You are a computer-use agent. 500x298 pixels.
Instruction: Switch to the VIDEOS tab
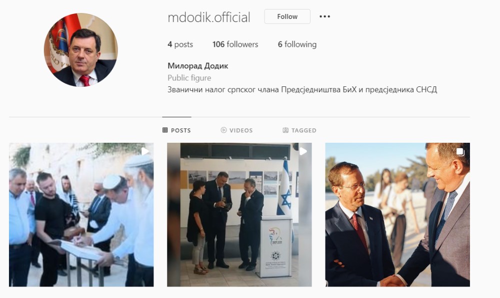click(x=236, y=130)
